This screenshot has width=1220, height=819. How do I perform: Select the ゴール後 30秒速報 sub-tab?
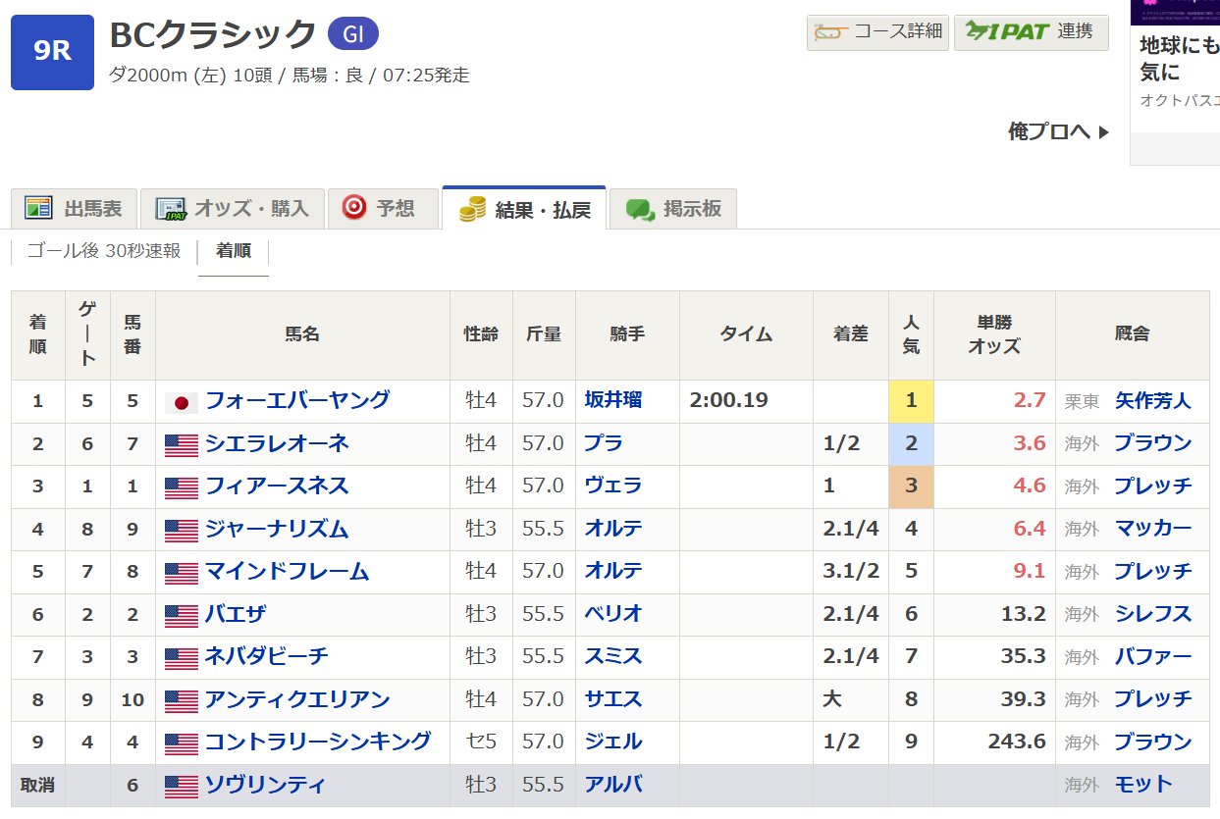[103, 251]
